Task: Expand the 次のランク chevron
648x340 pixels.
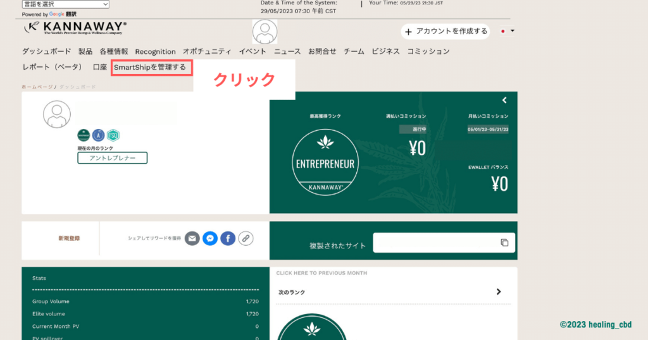Action: point(499,292)
